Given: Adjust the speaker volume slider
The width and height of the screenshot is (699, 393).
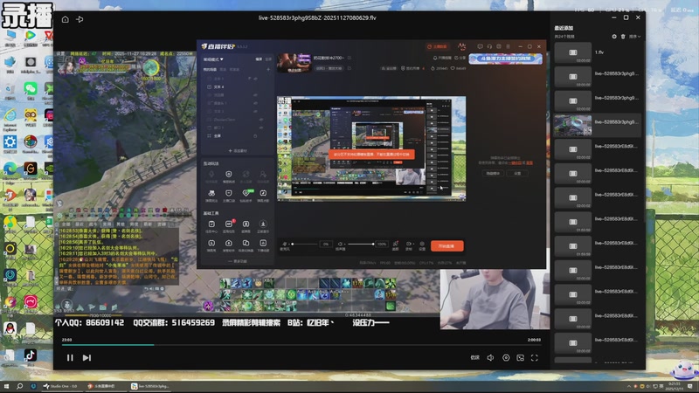Looking at the screenshot, I should tap(361, 245).
